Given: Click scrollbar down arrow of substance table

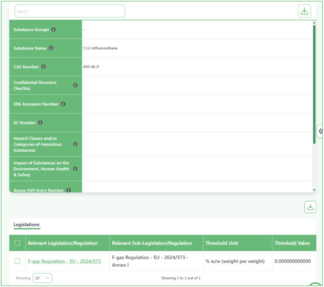Looking at the screenshot, I should [x=314, y=190].
